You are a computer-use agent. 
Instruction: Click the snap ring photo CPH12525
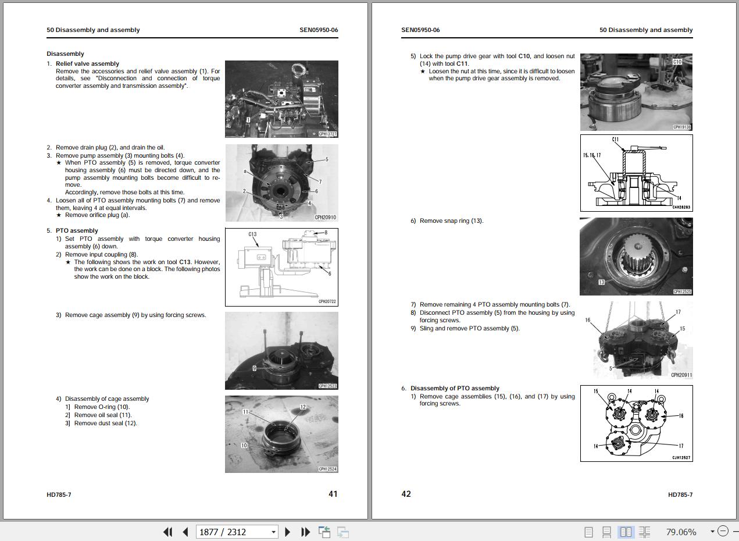coord(636,257)
